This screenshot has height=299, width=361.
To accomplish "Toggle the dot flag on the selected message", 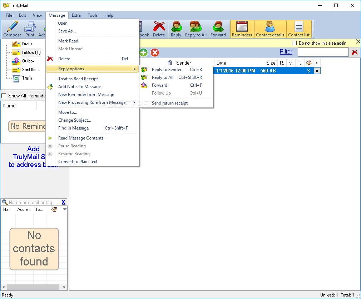I will [x=317, y=71].
